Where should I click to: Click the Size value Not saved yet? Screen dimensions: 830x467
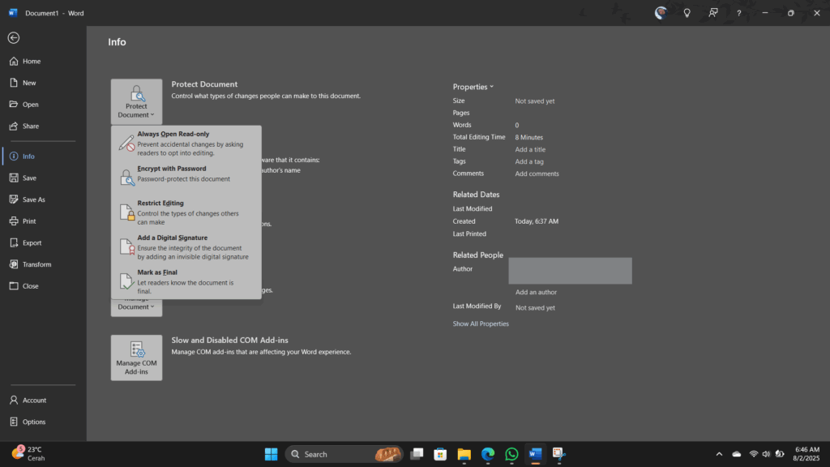535,101
